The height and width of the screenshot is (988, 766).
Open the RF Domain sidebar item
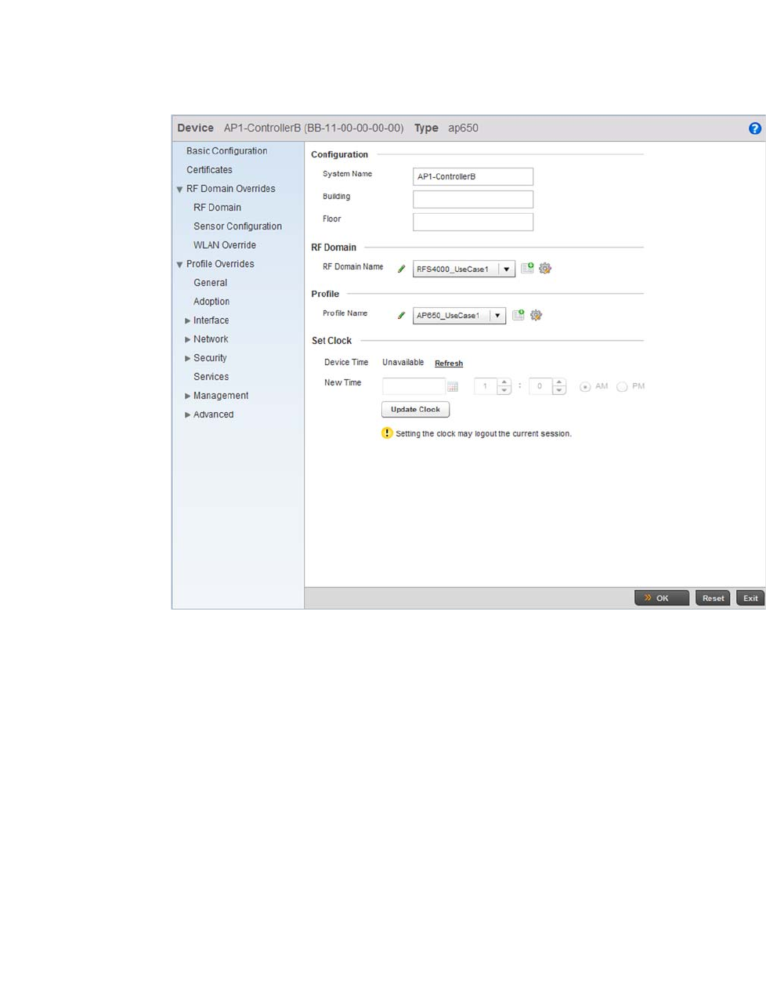pyautogui.click(x=217, y=208)
